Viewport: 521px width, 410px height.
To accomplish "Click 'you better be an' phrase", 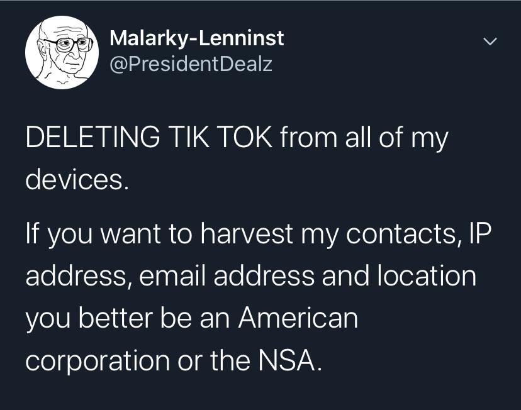I will [x=128, y=319].
